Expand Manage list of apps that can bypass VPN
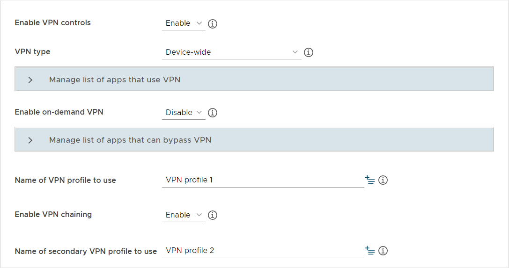This screenshot has width=509, height=268. [130, 140]
